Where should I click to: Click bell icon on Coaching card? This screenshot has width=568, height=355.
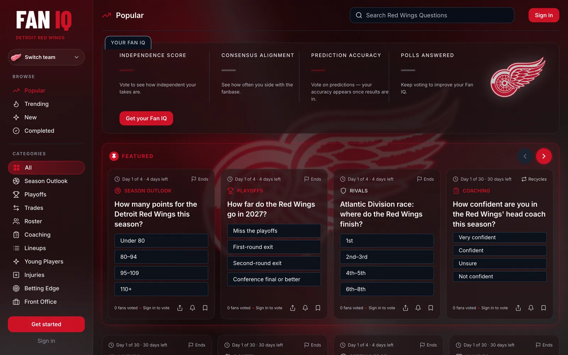pos(531,308)
